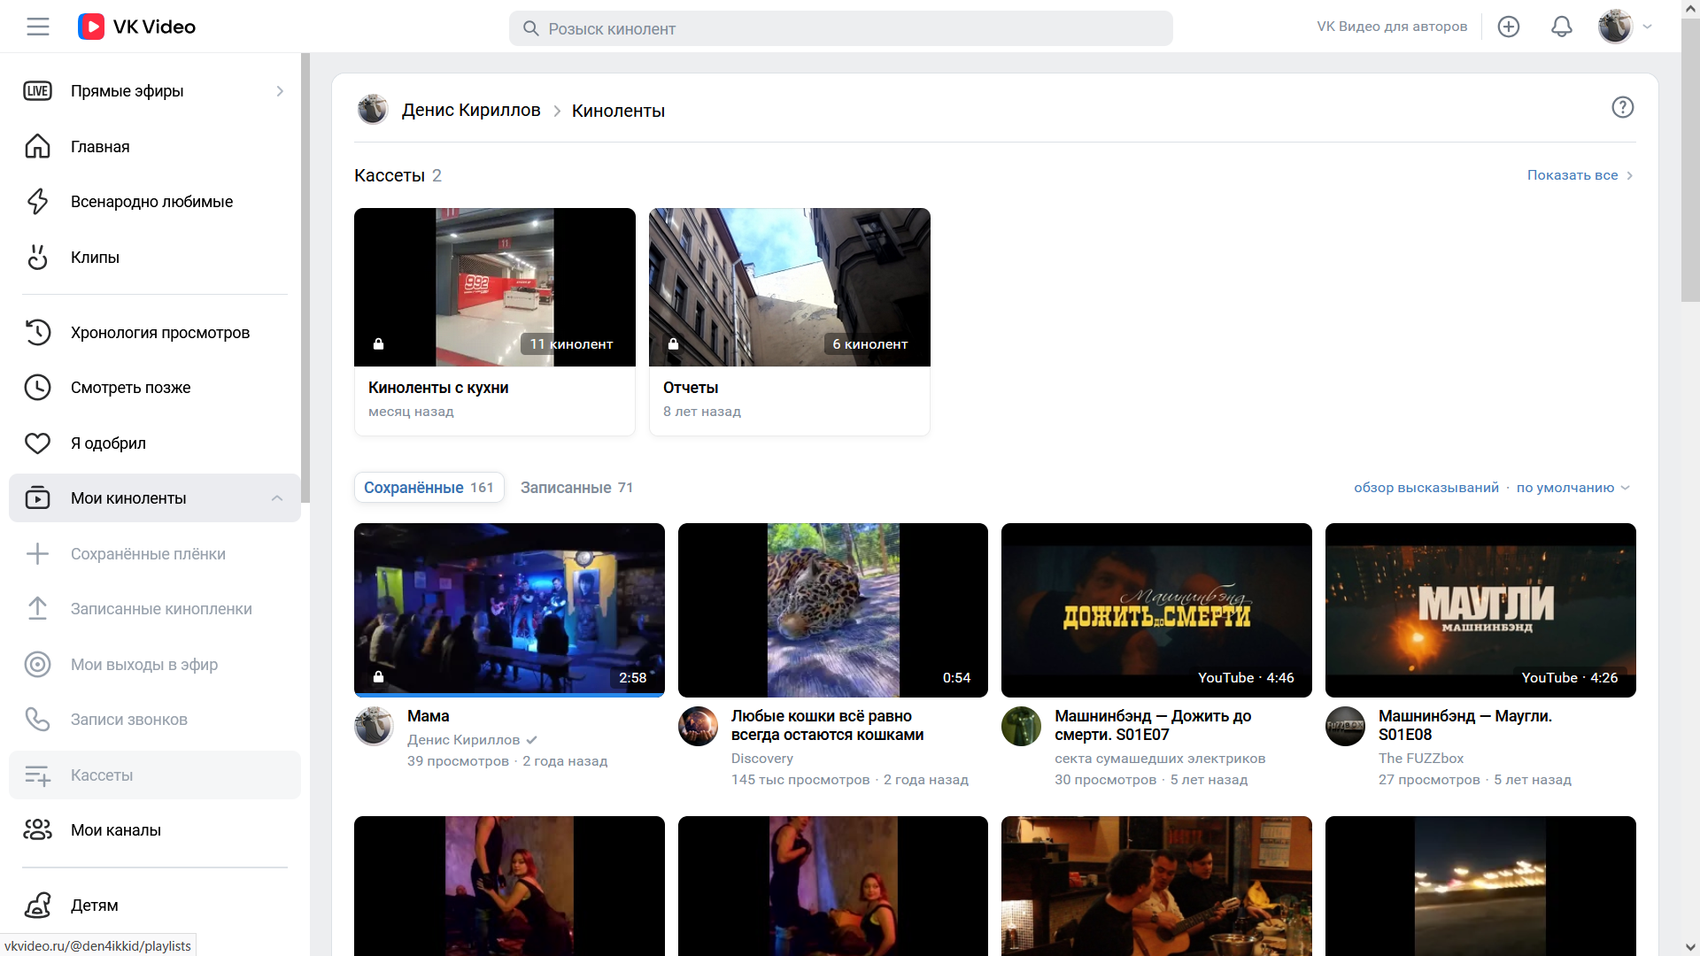Click the обзор высказываний link

[1426, 488]
